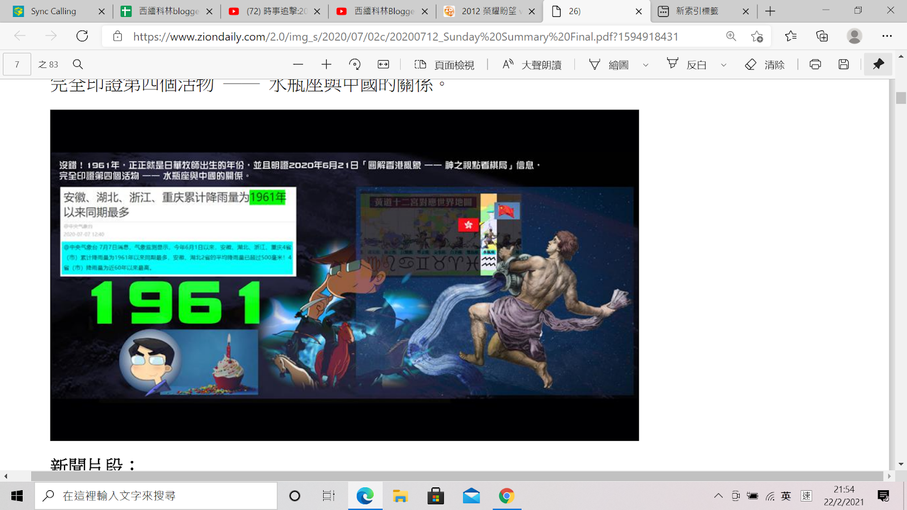Select the 清除 erase tool
Viewport: 907px width, 510px height.
[x=765, y=65]
